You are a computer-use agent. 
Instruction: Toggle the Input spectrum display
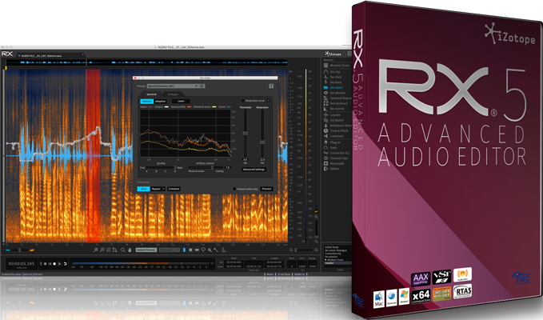(150, 107)
